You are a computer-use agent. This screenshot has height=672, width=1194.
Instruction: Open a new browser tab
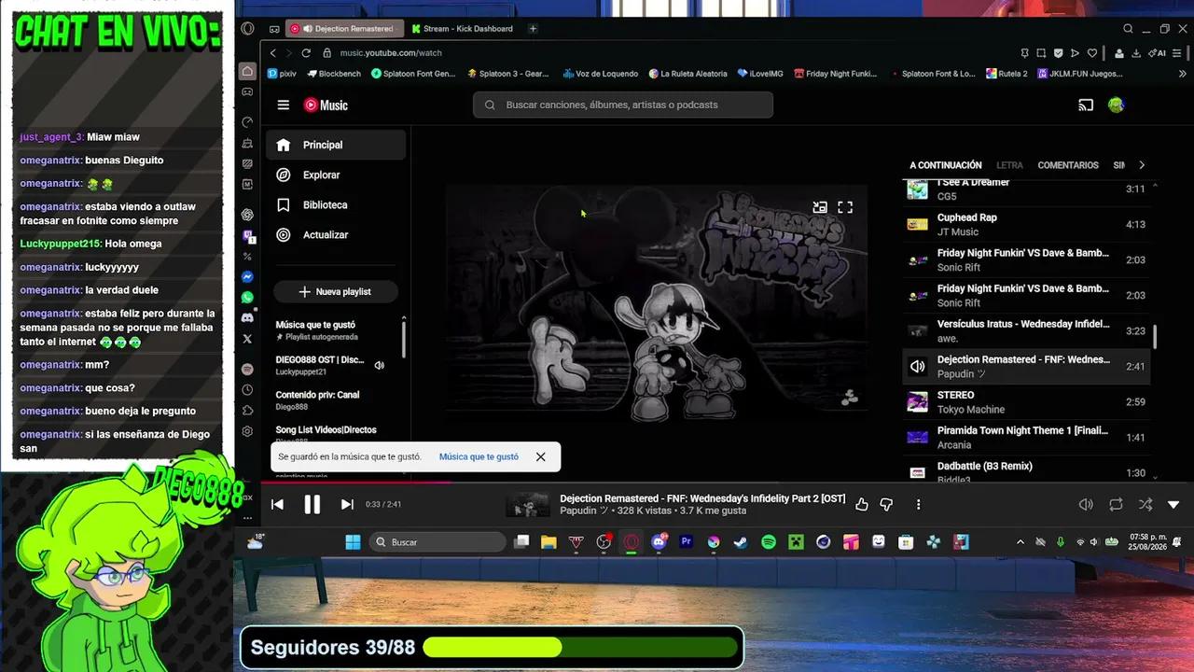(533, 29)
